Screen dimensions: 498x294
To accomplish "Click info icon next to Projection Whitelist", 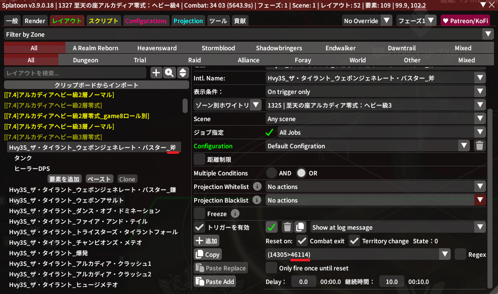I will pyautogui.click(x=257, y=186).
